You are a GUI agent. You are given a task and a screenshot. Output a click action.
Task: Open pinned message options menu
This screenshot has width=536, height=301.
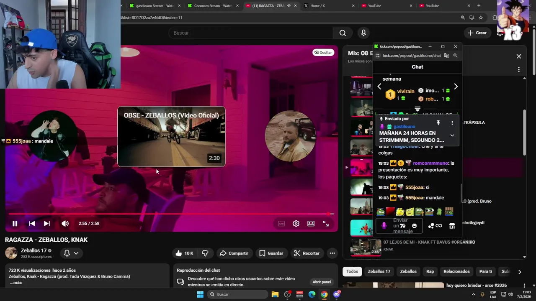pyautogui.click(x=452, y=123)
